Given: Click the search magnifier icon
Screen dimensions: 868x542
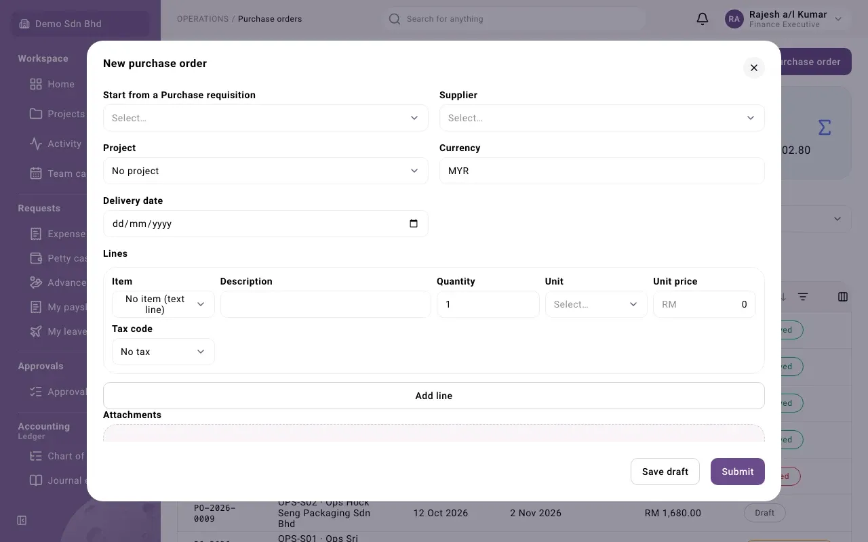Looking at the screenshot, I should (395, 19).
